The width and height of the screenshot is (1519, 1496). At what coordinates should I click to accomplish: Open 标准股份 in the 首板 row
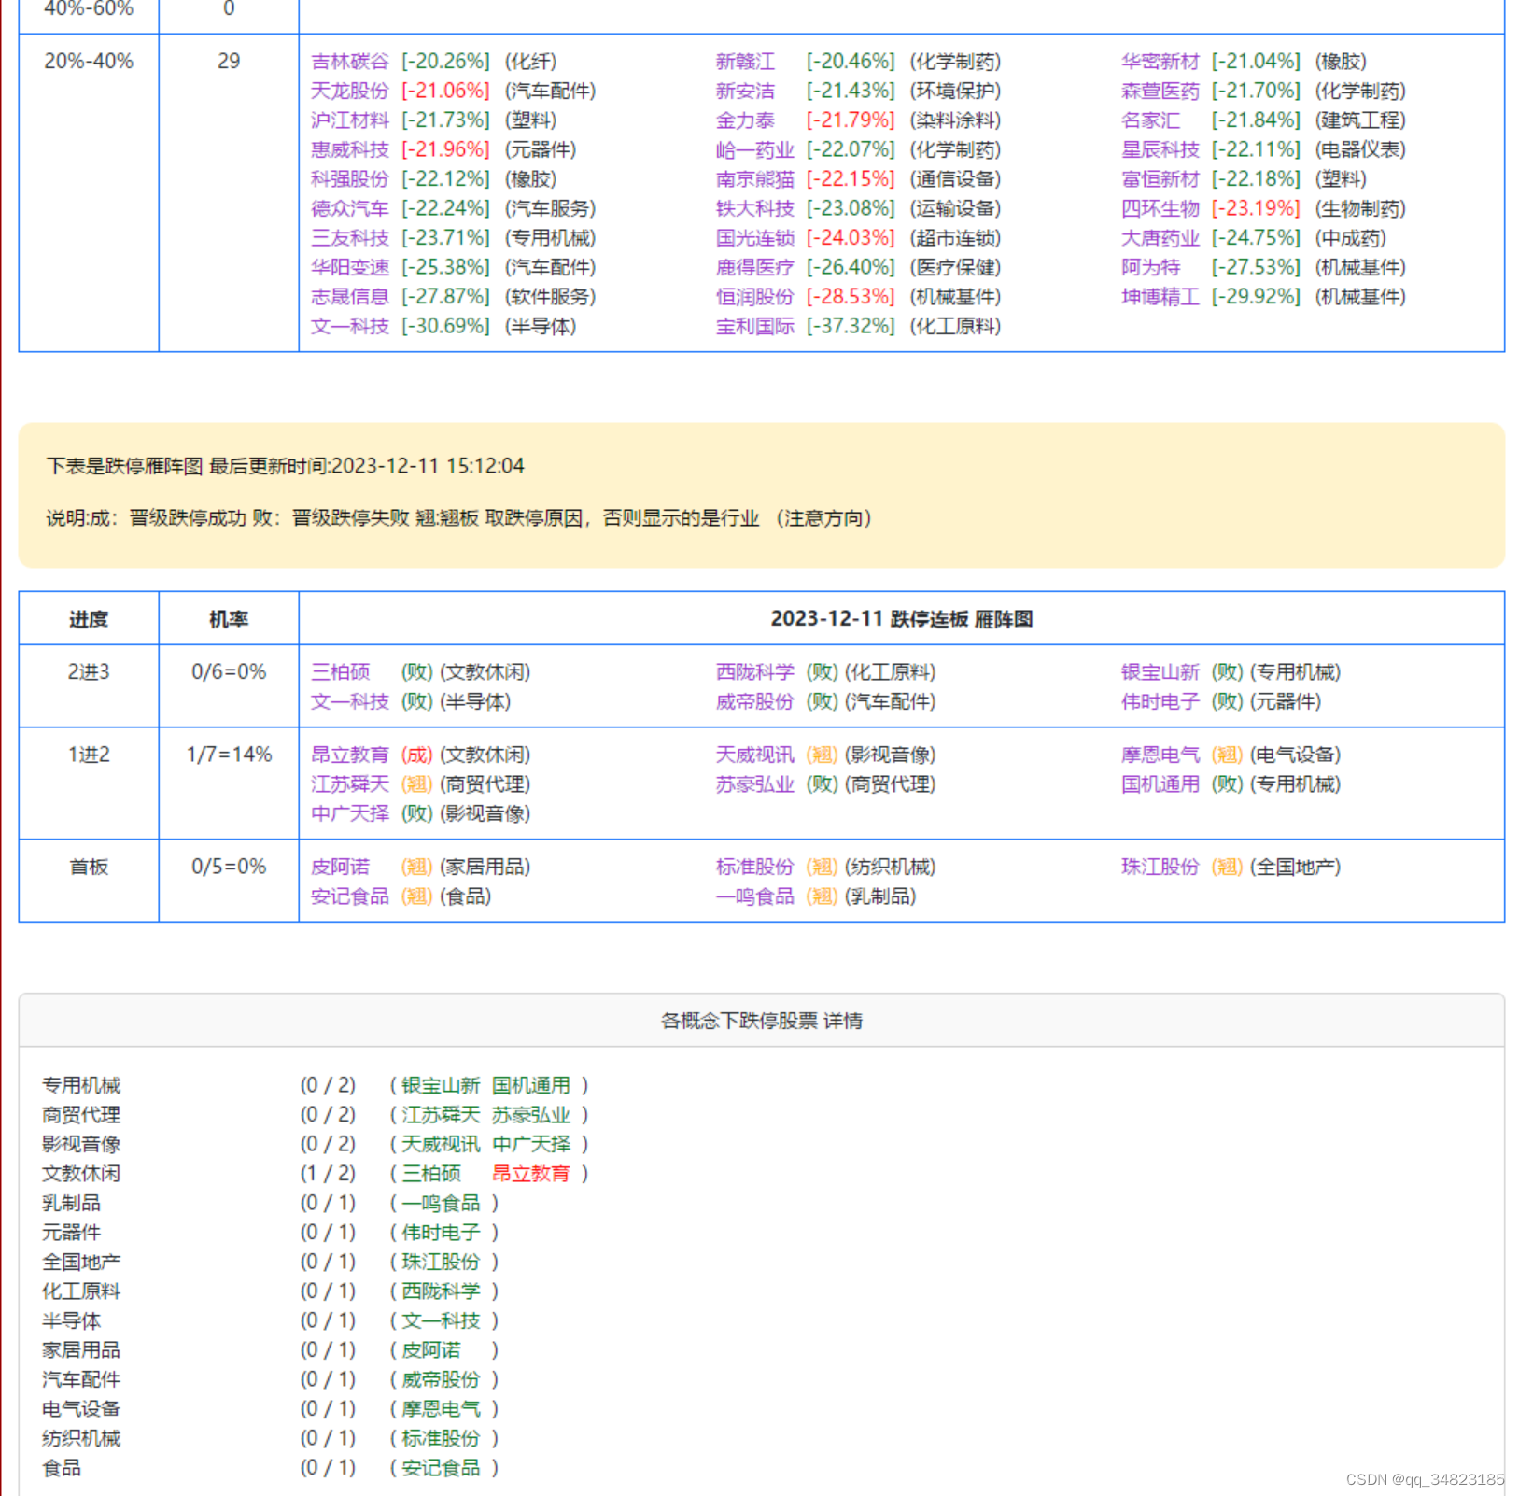pos(754,867)
